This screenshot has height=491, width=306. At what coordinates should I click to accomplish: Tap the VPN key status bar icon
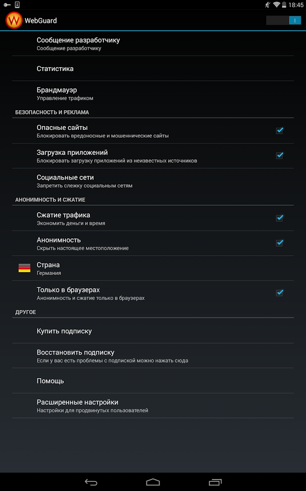(x=7, y=5)
